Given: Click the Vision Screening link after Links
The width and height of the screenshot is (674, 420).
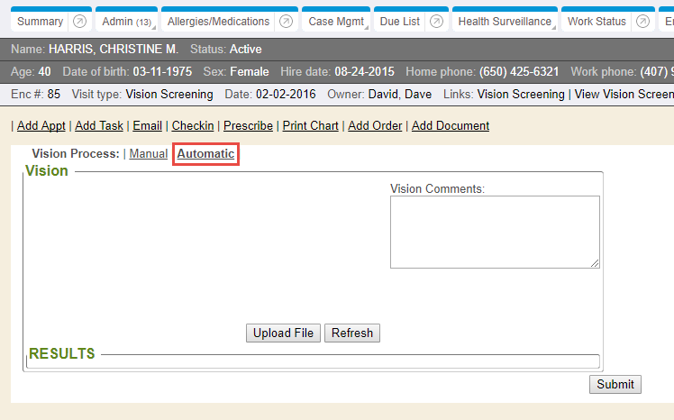Looking at the screenshot, I should [x=520, y=94].
